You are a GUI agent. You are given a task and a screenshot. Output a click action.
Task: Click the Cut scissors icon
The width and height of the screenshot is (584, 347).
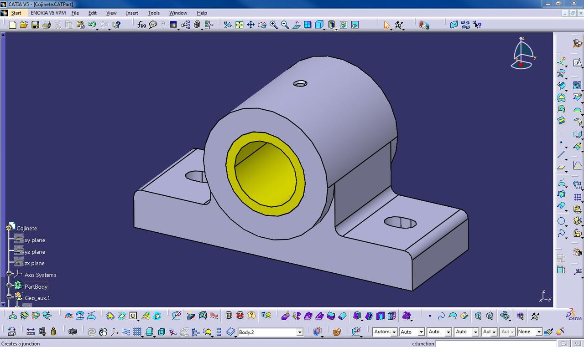pos(58,25)
